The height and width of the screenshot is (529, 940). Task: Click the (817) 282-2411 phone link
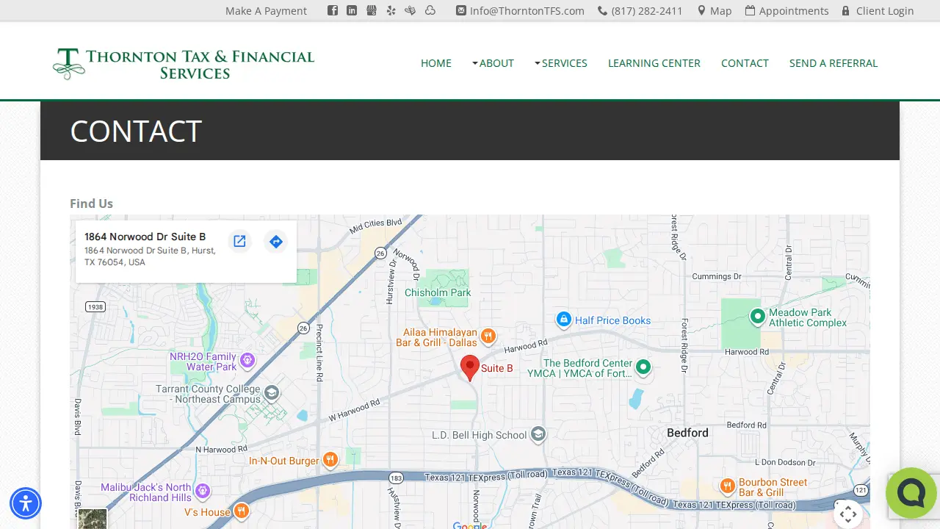coord(647,11)
